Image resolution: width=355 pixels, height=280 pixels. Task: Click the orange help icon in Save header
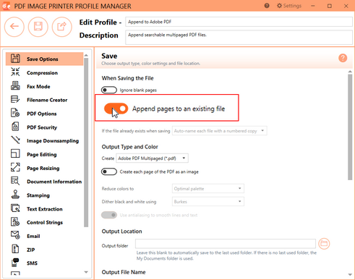pos(343,58)
